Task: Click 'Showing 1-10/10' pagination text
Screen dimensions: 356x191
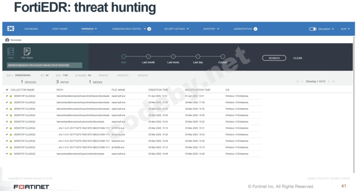Action: point(315,82)
